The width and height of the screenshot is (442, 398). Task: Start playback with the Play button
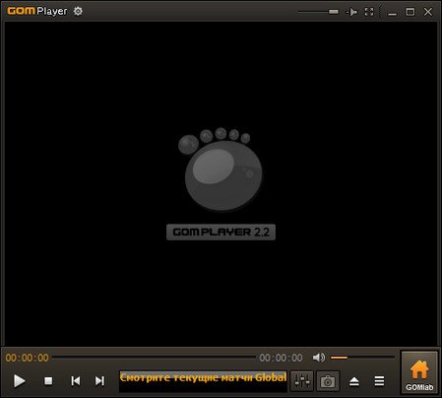(x=20, y=381)
